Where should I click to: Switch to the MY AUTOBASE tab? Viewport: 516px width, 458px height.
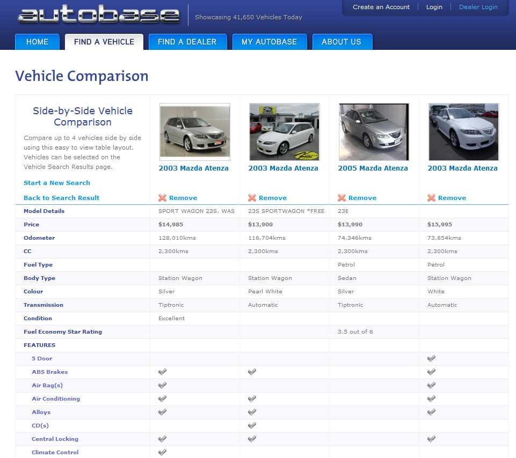tap(270, 41)
